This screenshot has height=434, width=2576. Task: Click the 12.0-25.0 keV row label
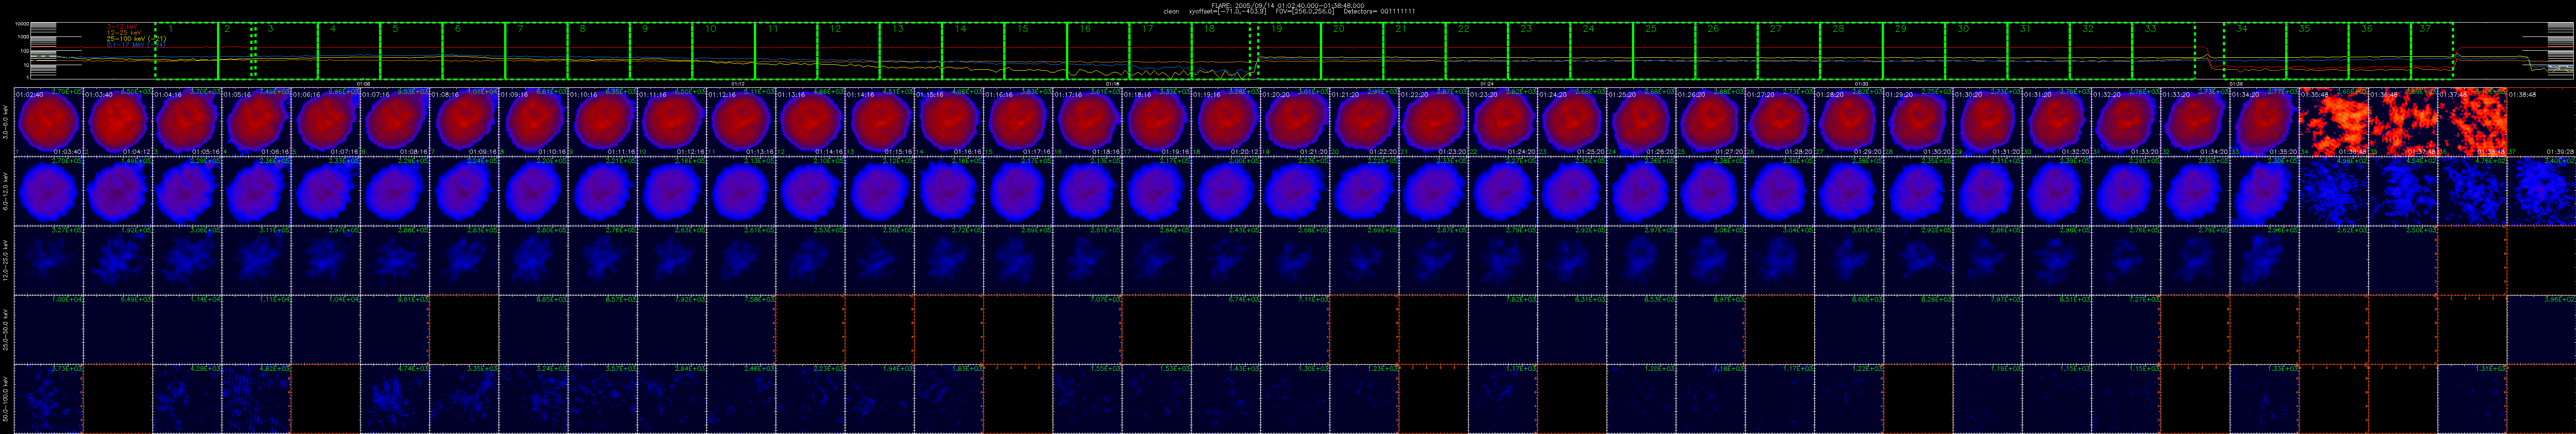pos(7,260)
